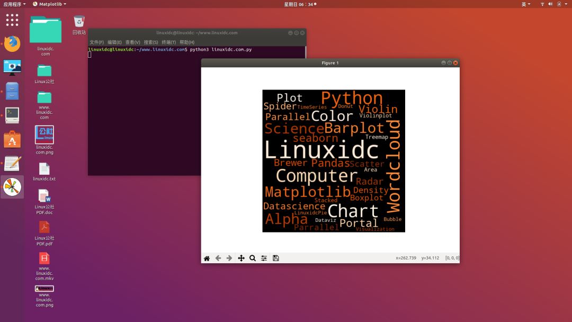The height and width of the screenshot is (322, 572).
Task: Select the Linux公社 PDF.pdf file
Action: click(x=44, y=234)
